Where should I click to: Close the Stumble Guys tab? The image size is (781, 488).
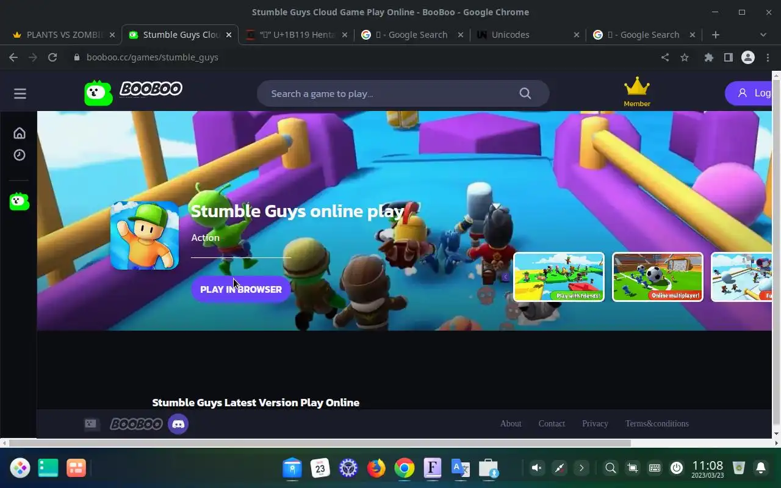pos(229,35)
